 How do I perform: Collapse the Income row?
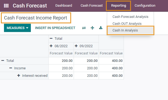[x=11, y=68]
